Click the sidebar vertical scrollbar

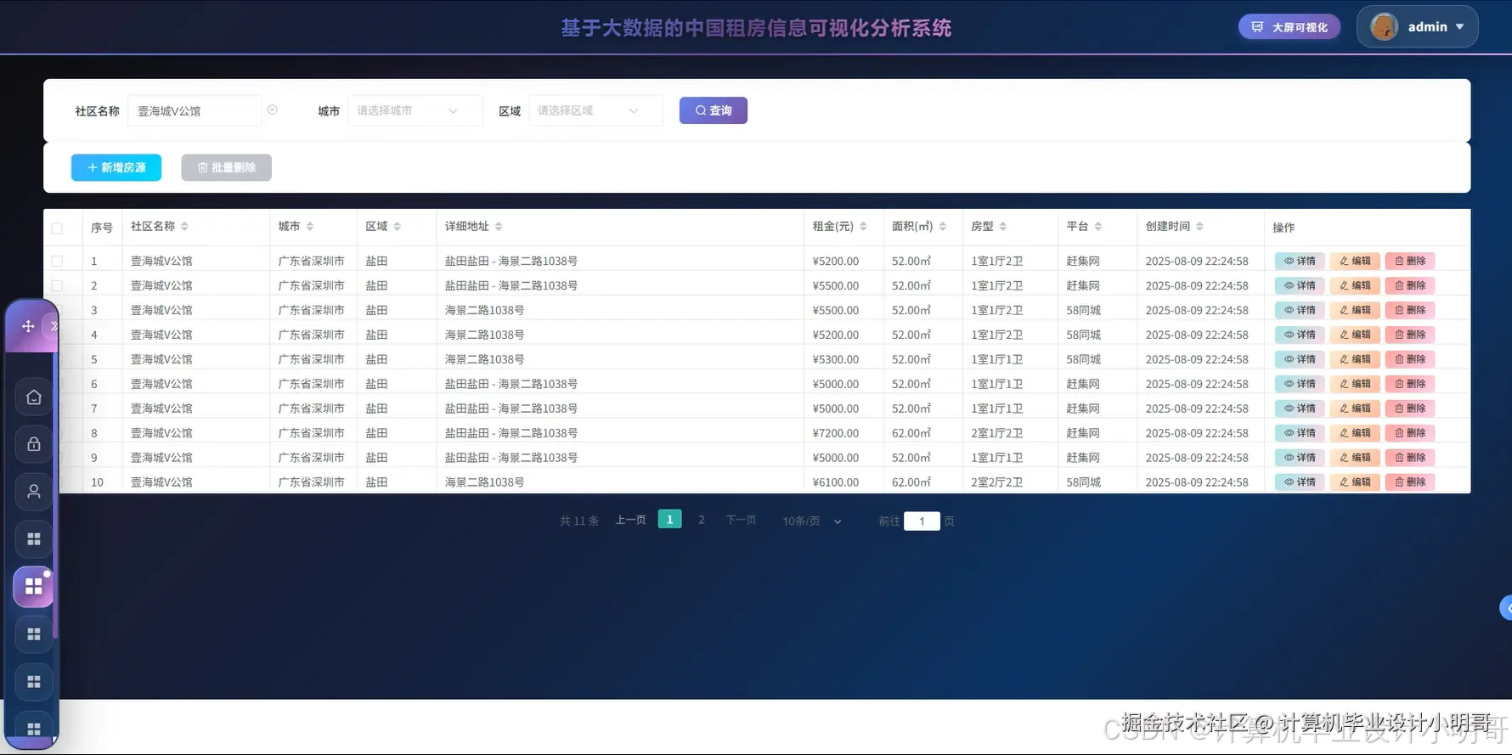(x=55, y=497)
